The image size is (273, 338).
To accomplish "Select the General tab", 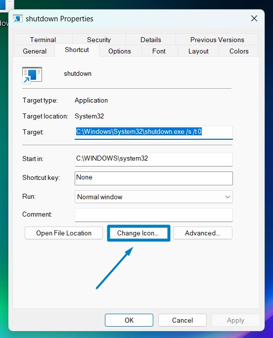I will point(35,51).
